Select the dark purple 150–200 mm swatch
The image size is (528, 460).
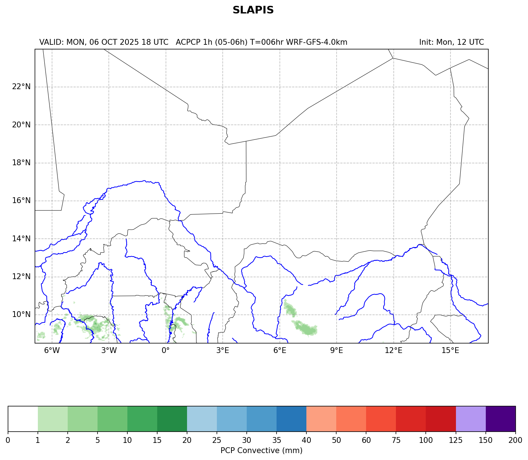(x=501, y=419)
